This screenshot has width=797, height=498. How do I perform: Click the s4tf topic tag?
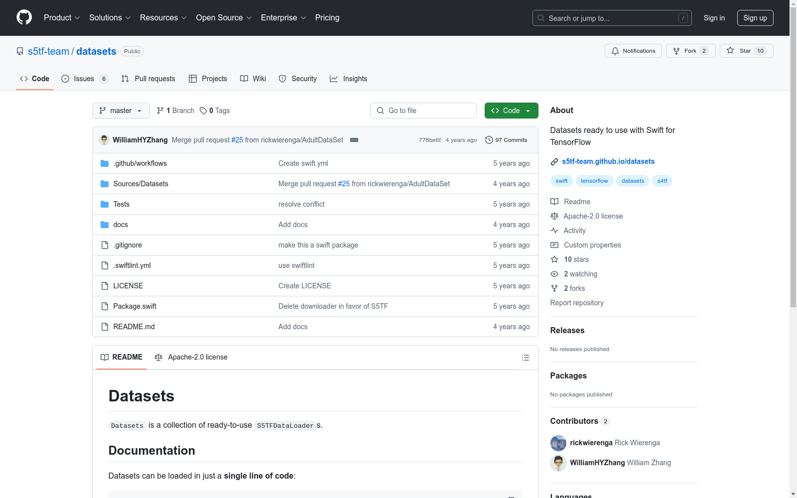(662, 181)
